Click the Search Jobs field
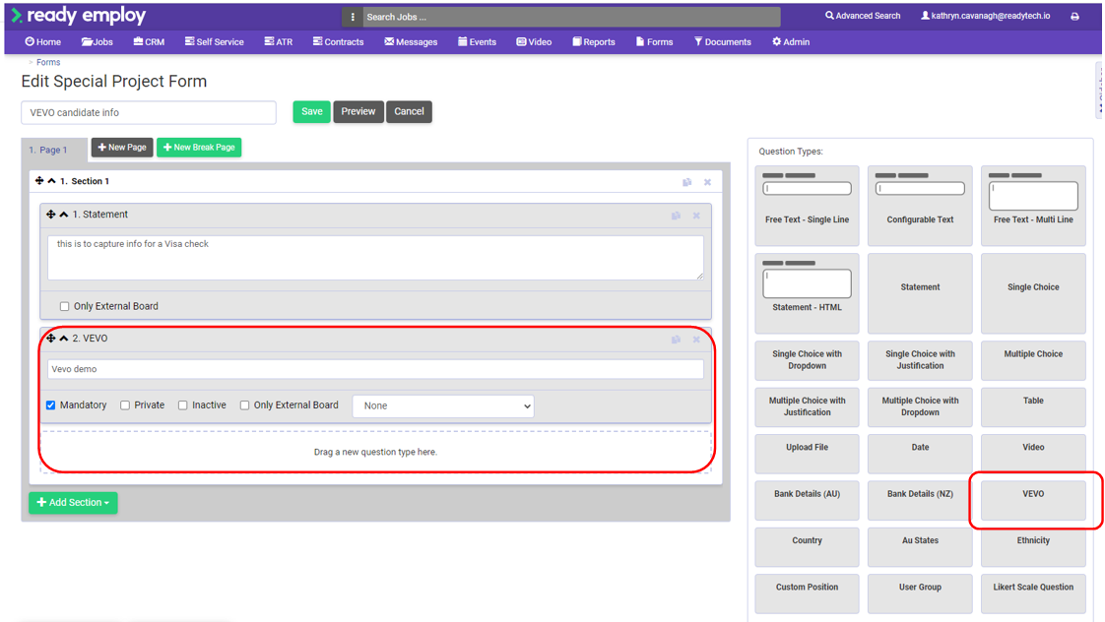Screen dimensions: 1105x622 (571, 17)
